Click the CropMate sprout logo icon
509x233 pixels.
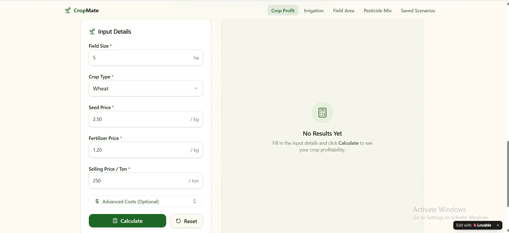coord(68,10)
